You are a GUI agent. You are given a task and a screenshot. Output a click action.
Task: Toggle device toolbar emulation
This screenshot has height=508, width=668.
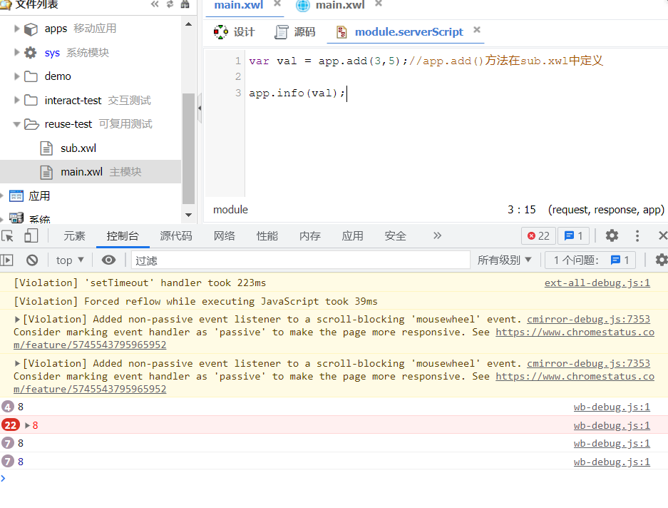31,236
